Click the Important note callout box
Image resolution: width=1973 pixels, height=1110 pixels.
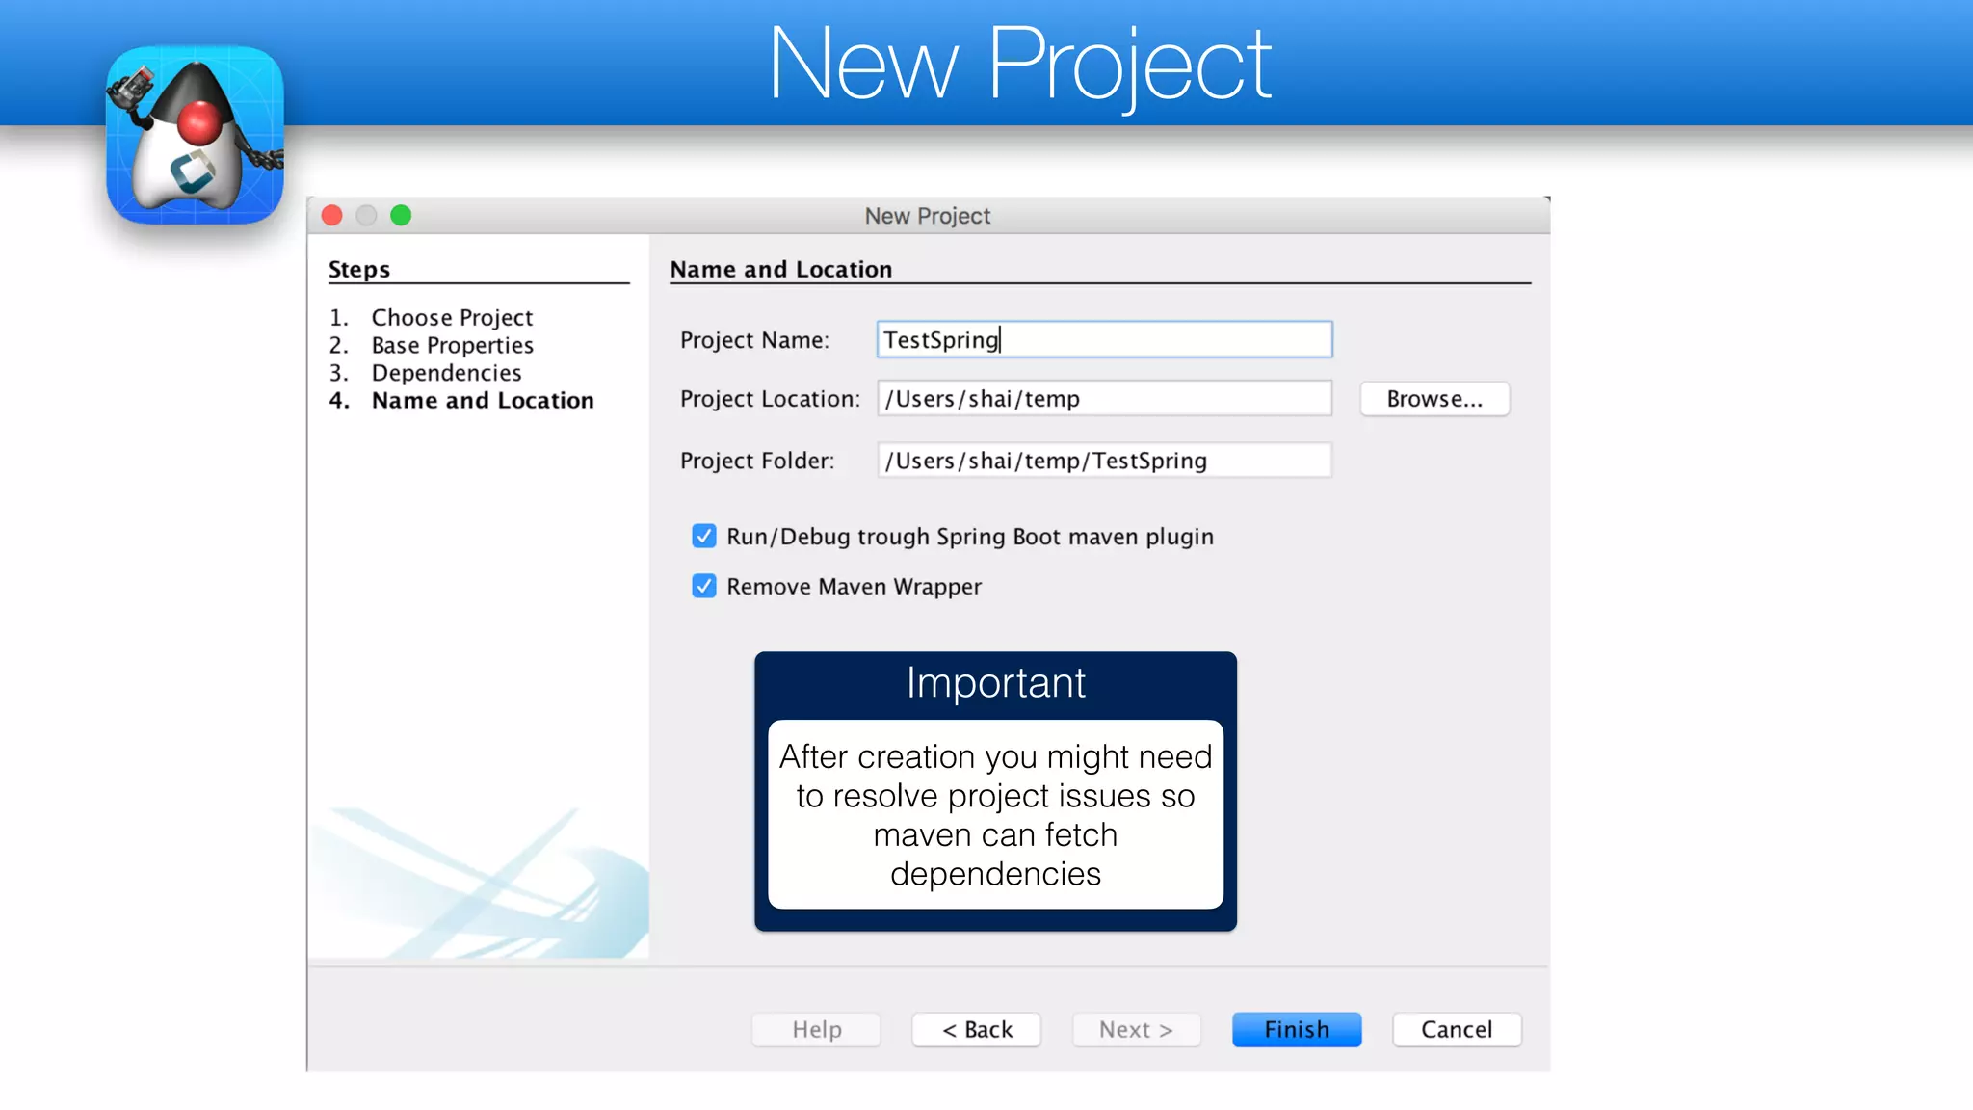(x=995, y=792)
